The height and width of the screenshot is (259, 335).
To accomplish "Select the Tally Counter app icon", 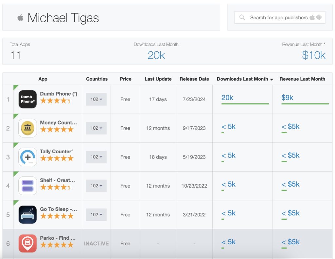I will pyautogui.click(x=27, y=157).
